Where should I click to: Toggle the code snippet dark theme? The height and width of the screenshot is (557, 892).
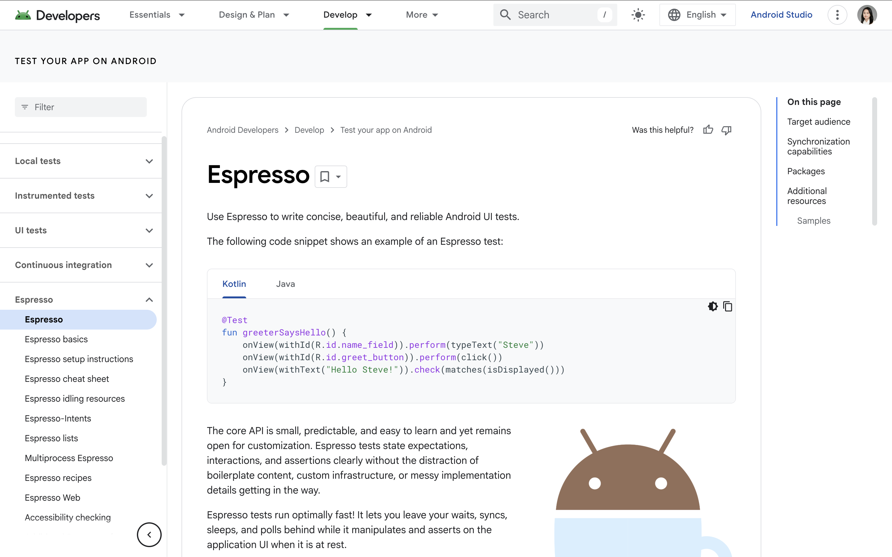click(712, 306)
